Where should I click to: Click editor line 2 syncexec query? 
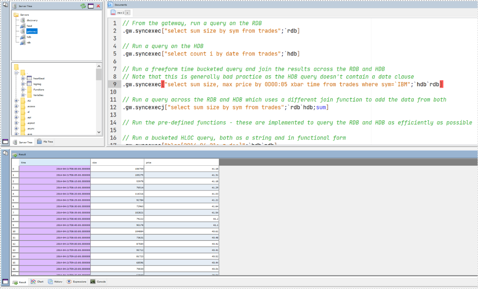coord(211,31)
